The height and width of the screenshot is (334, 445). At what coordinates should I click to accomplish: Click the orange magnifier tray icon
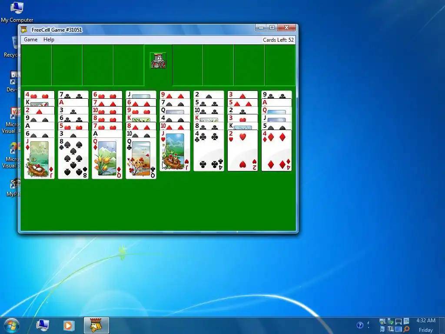[x=406, y=329]
